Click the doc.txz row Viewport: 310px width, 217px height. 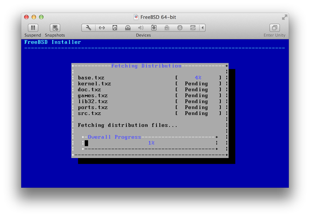coord(150,89)
